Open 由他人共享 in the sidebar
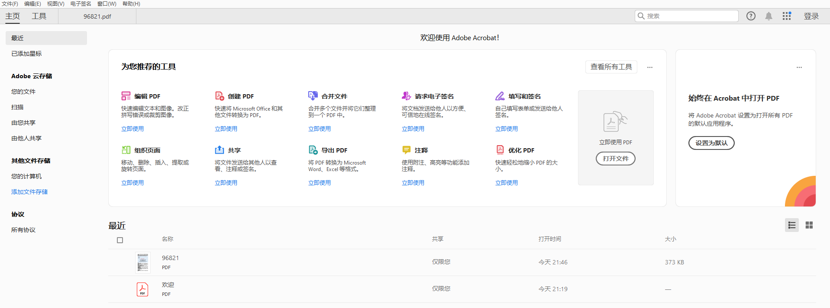This screenshot has width=830, height=308. 26,138
